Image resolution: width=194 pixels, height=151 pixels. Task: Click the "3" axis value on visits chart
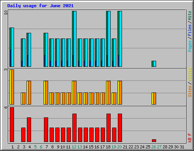coord(6,69)
